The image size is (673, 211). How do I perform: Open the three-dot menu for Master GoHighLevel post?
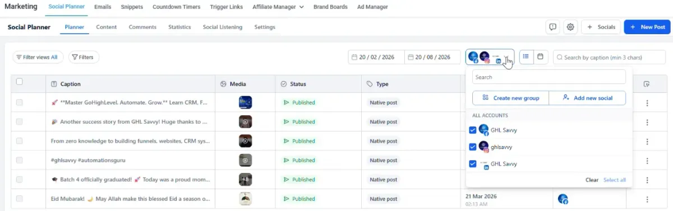pyautogui.click(x=647, y=103)
